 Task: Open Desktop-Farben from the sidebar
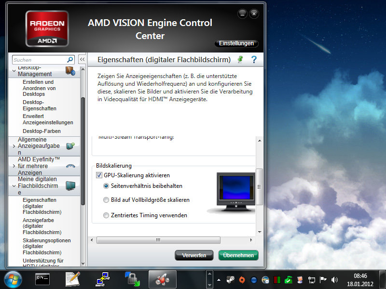pyautogui.click(x=41, y=131)
